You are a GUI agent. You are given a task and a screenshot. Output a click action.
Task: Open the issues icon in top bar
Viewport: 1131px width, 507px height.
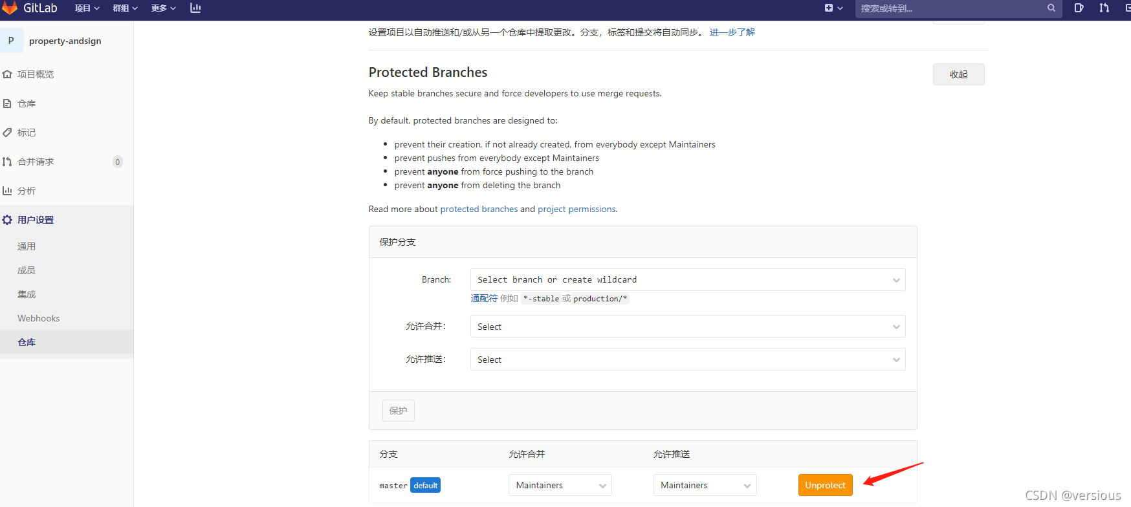click(x=1079, y=8)
